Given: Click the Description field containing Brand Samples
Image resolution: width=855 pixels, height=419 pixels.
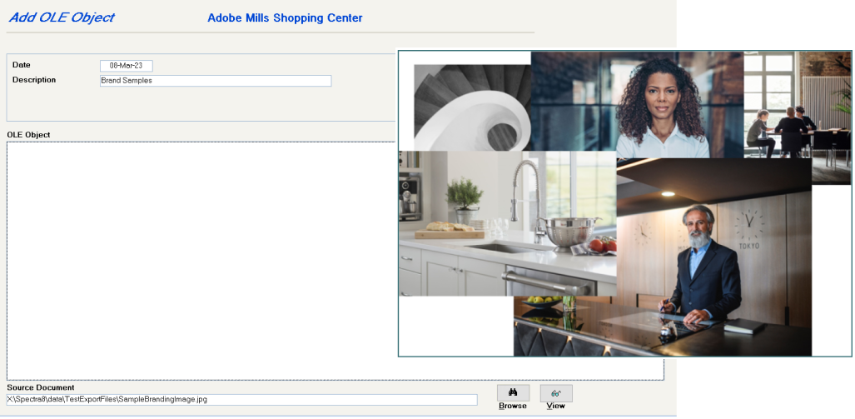Looking at the screenshot, I should [216, 81].
